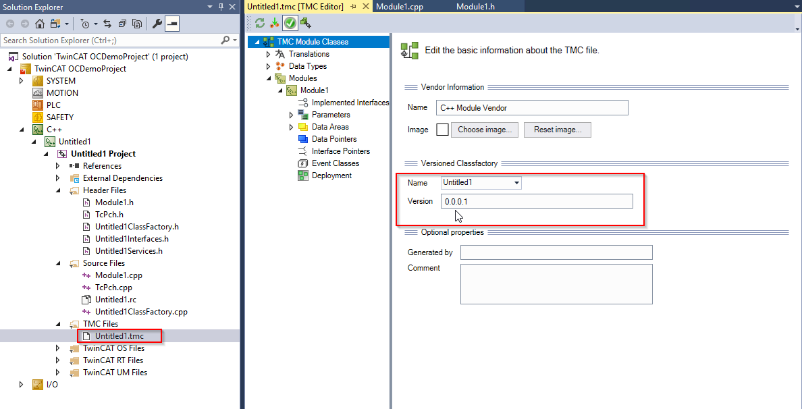802x409 pixels.
Task: Click the green down-arrow icon in TMC toolbar
Action: pyautogui.click(x=275, y=22)
